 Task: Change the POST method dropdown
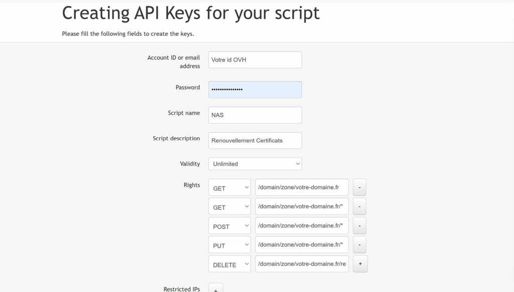pos(229,226)
